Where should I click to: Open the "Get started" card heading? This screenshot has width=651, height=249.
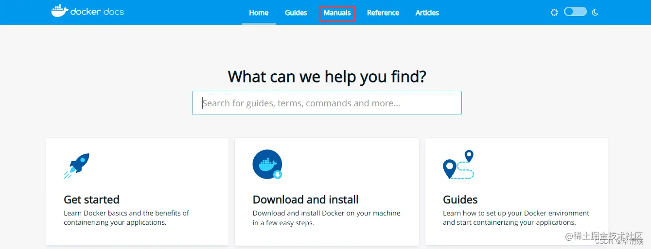coord(91,199)
